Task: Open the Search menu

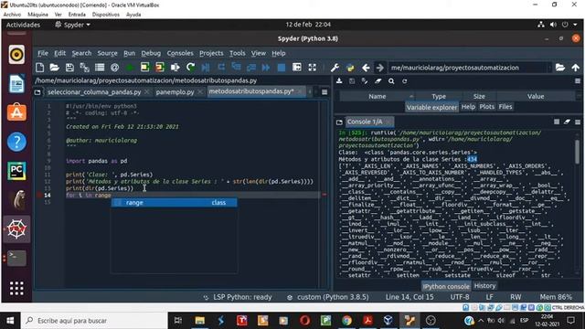Action: coord(81,53)
